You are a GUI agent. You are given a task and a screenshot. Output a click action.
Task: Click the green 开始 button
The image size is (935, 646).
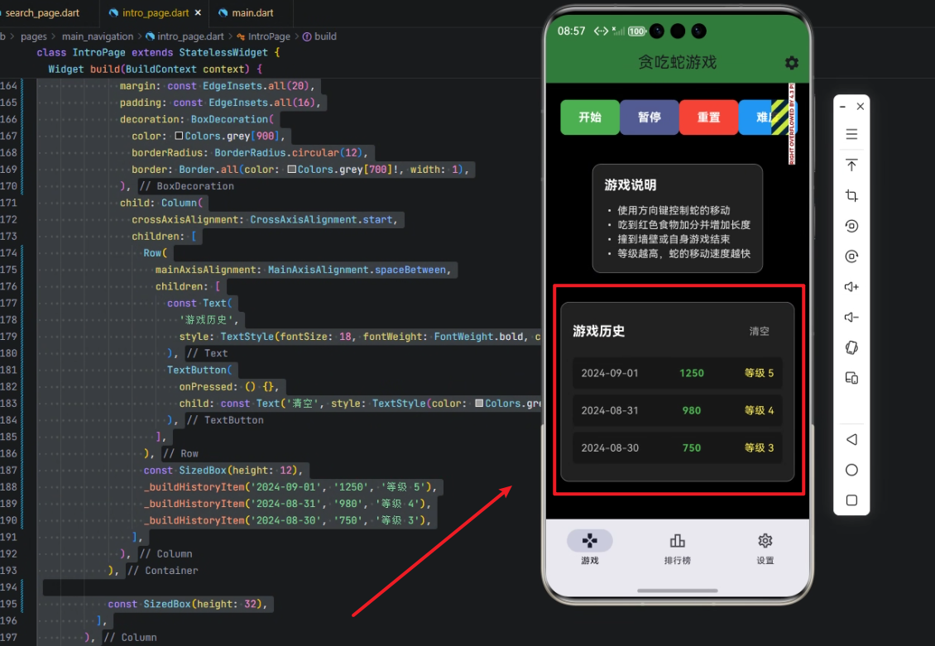tap(589, 117)
